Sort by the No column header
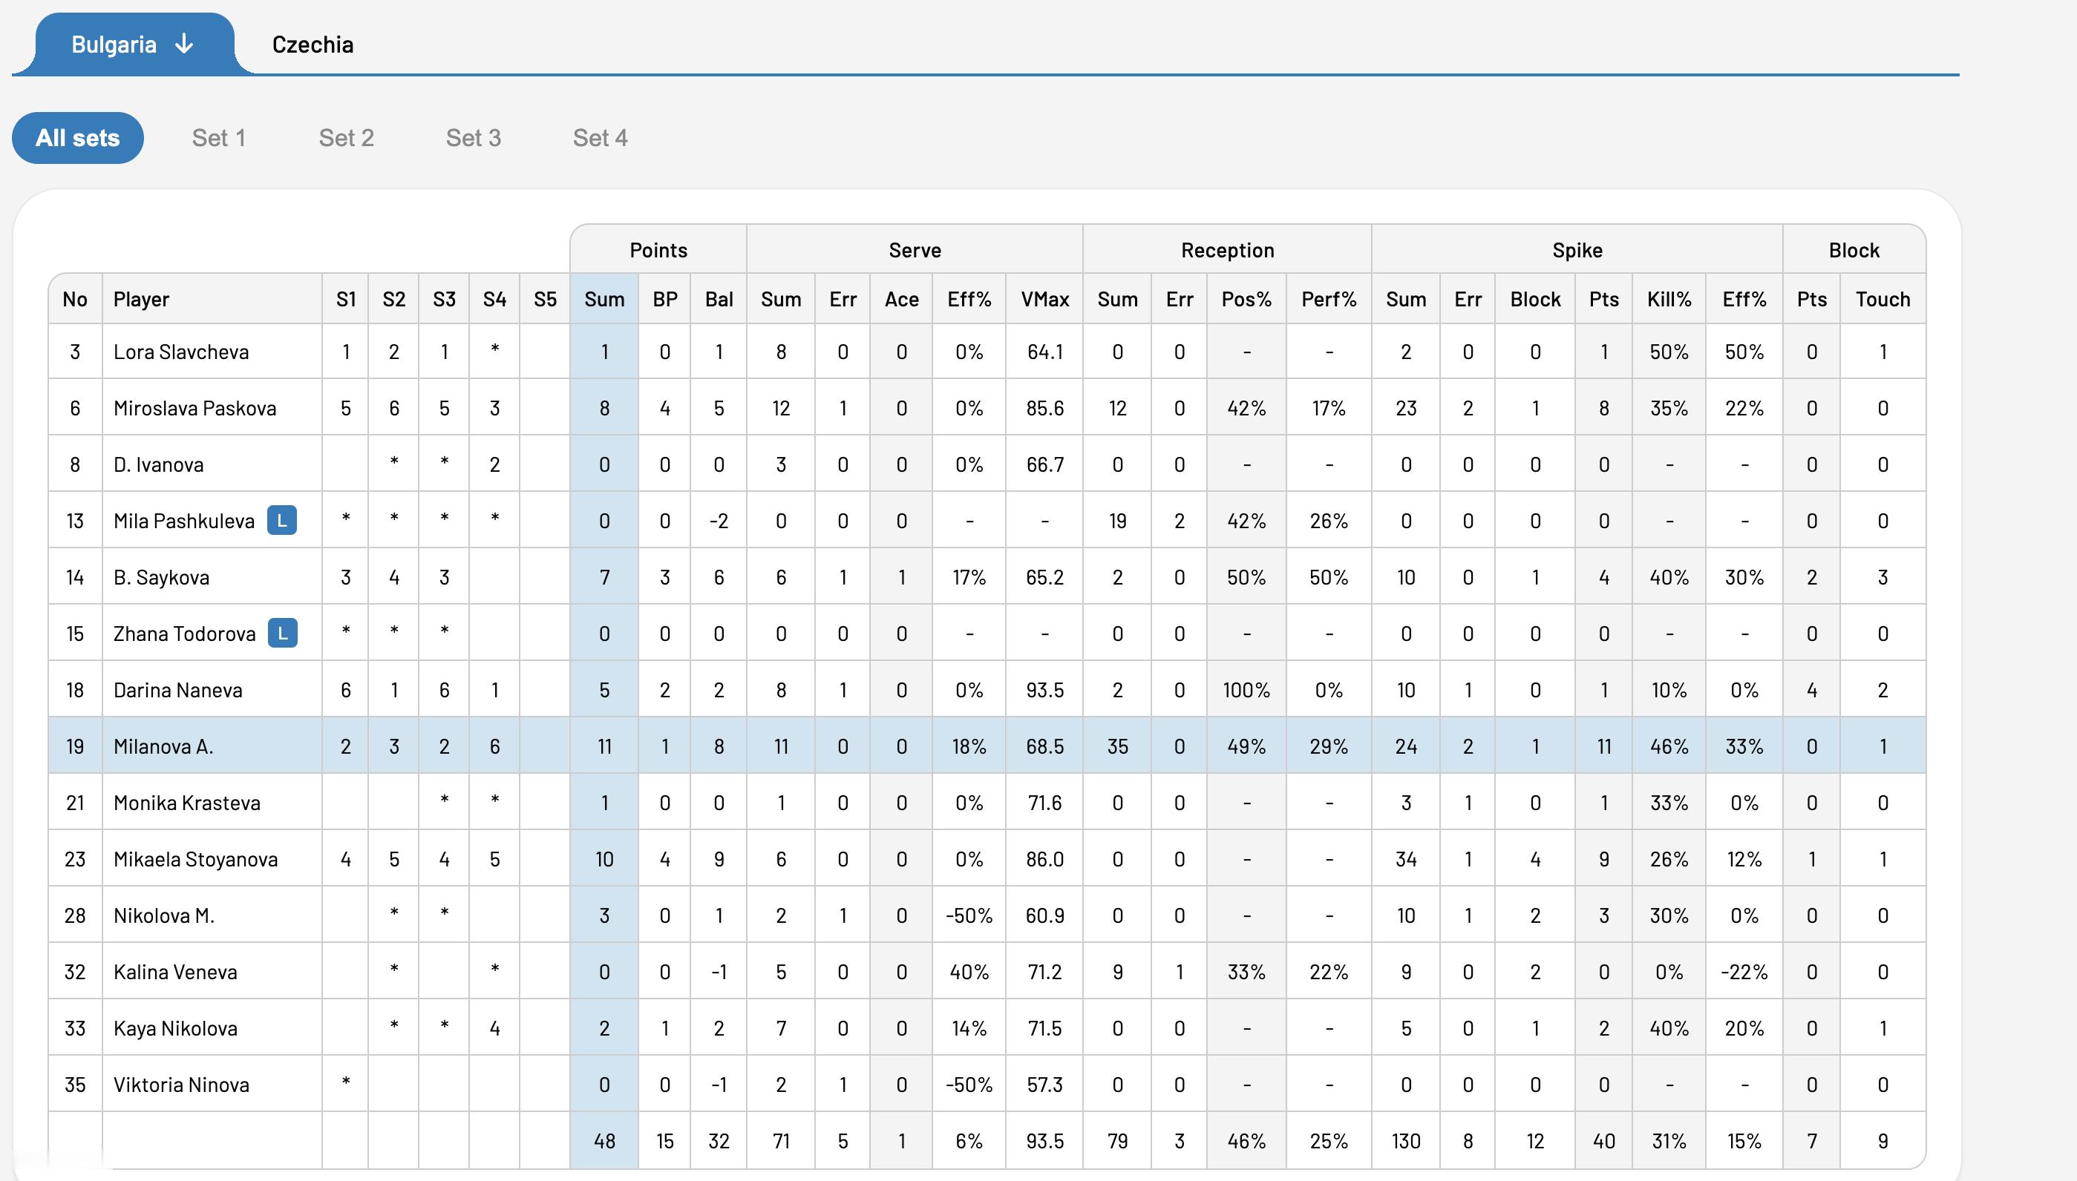2077x1181 pixels. tap(75, 299)
